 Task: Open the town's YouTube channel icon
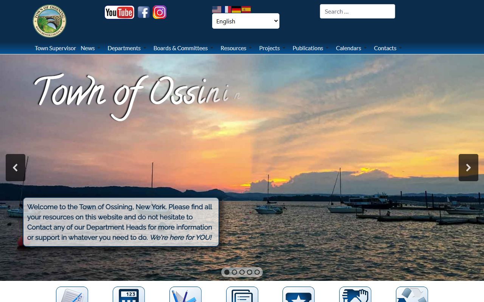[x=119, y=12]
